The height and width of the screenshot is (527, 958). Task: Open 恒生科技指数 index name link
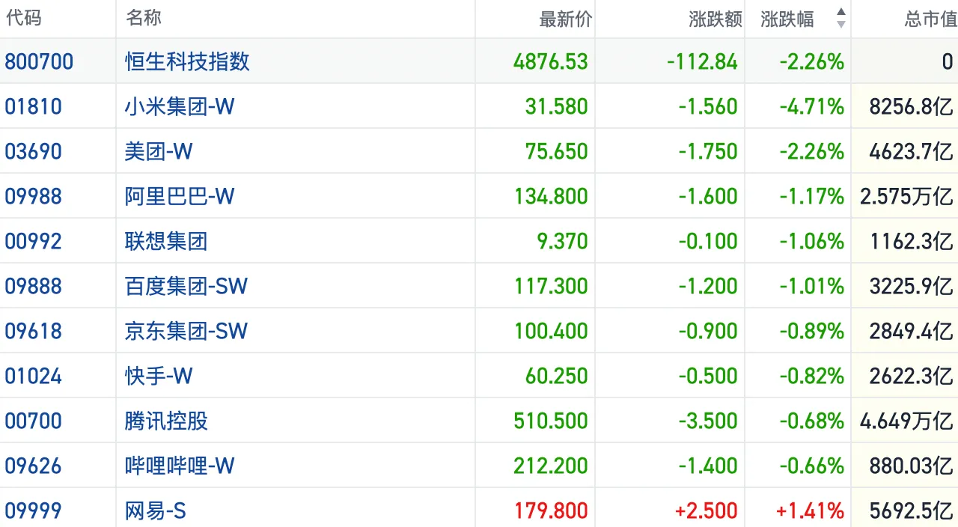[x=187, y=61]
